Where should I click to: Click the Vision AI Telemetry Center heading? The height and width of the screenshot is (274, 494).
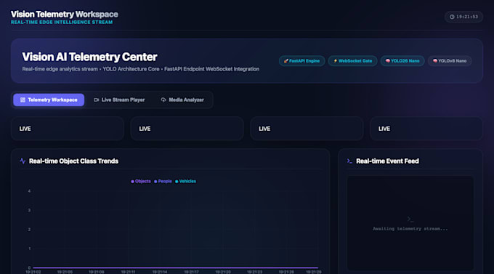pyautogui.click(x=89, y=57)
